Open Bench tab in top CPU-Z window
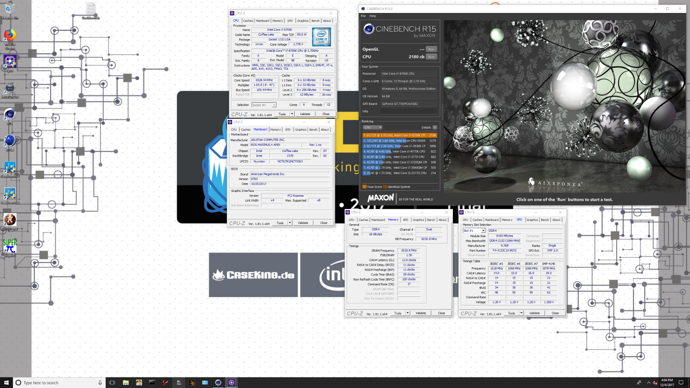 [316, 21]
